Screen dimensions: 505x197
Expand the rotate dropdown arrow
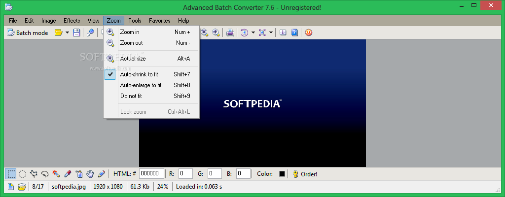pos(253,33)
